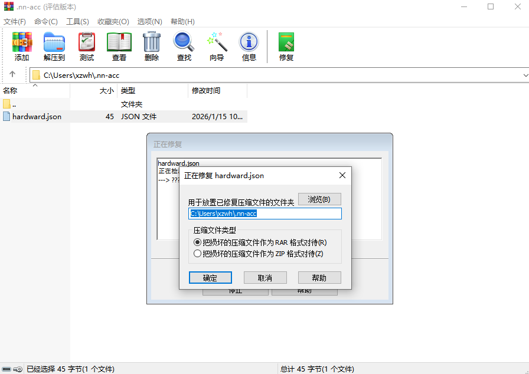Click the C:\Users\xzwh\.nn-acc address path text
This screenshot has height=374, width=529.
(x=81, y=75)
